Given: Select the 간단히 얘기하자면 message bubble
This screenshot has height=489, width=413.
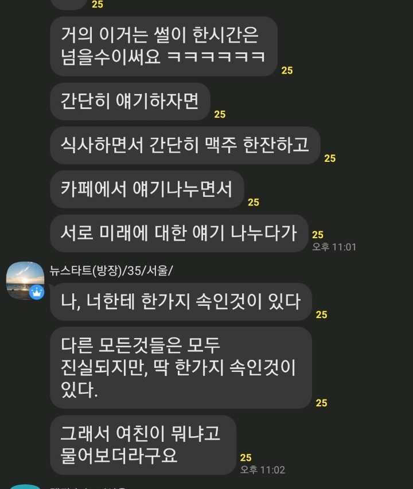Looking at the screenshot, I should [x=130, y=102].
